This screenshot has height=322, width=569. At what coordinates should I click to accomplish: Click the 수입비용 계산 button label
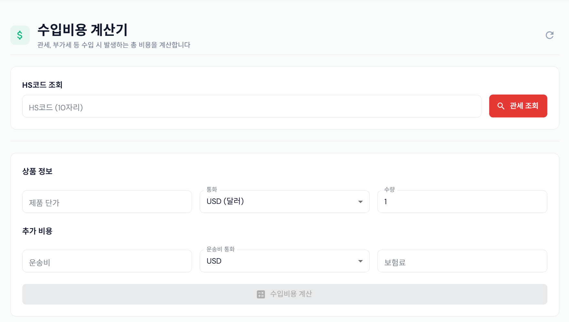(x=291, y=294)
